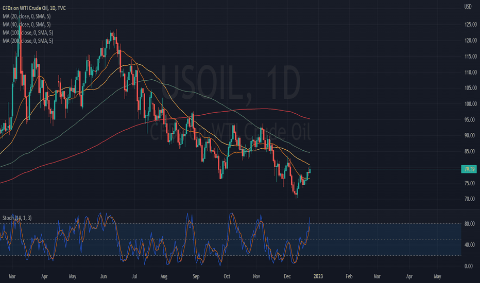Click the stochastic 40.00 scale label
This screenshot has height=283, width=480.
click(470, 245)
